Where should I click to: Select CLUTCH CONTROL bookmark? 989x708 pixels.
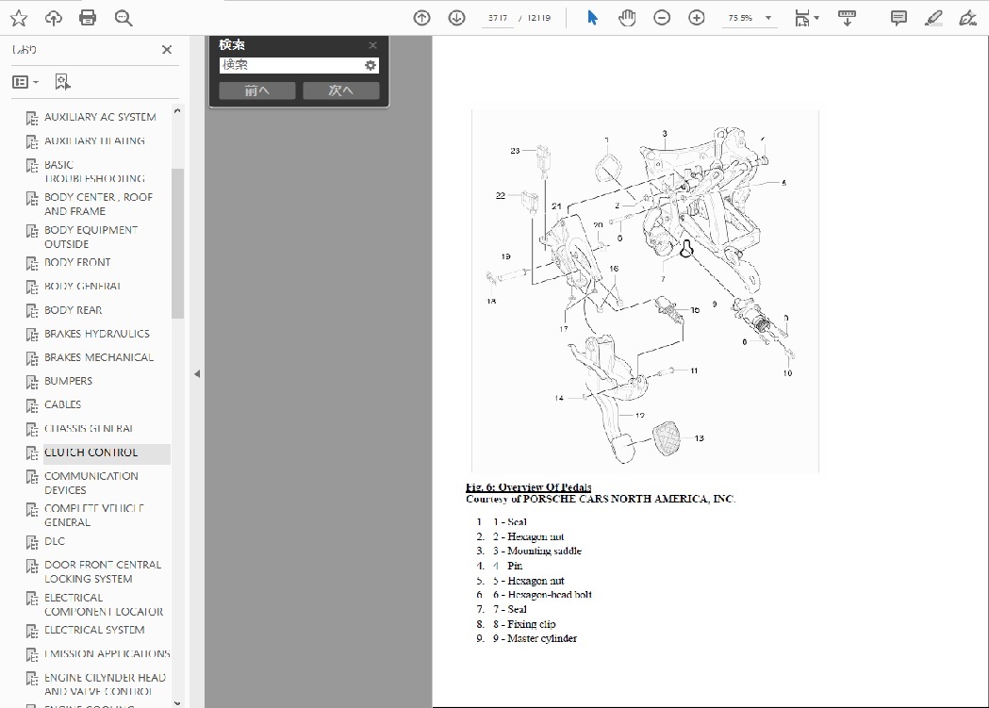[x=91, y=453]
